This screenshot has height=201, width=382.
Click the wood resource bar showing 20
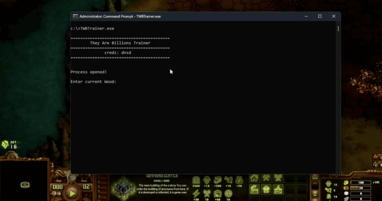[361, 188]
